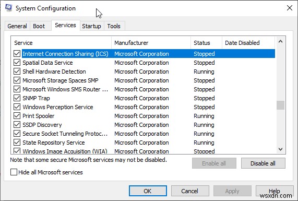
Task: Go to the Startup tab
Action: point(91,26)
